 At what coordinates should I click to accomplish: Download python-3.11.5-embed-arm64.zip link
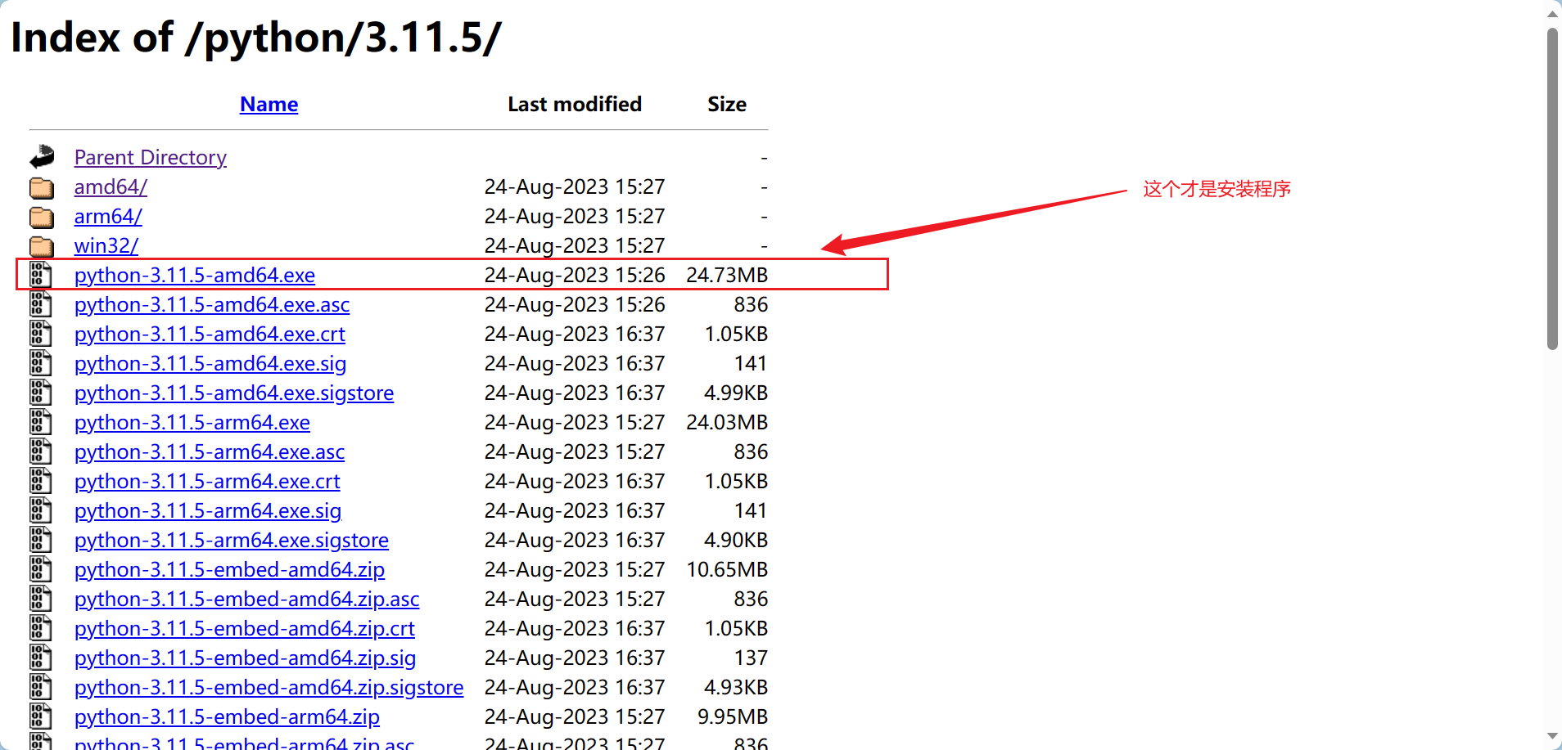tap(227, 716)
